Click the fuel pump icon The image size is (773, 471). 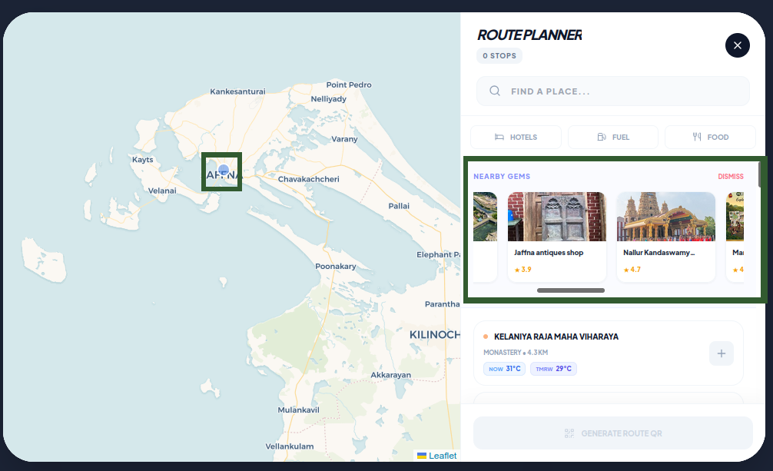point(602,137)
